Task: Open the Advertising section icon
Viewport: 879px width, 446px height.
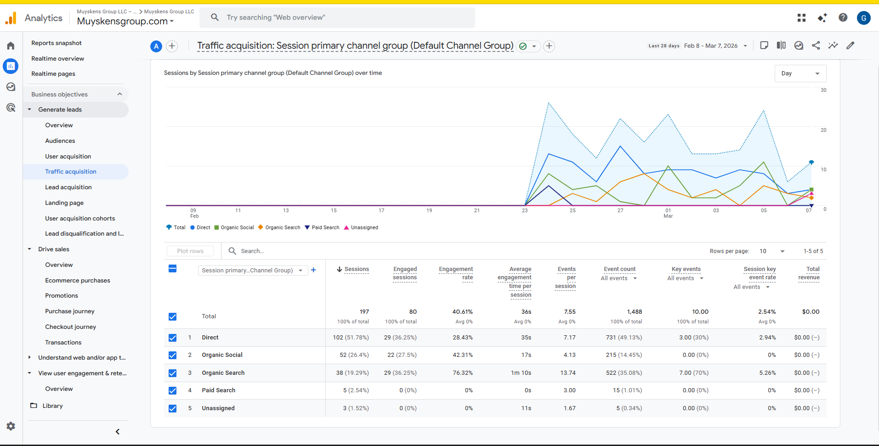Action: (11, 107)
